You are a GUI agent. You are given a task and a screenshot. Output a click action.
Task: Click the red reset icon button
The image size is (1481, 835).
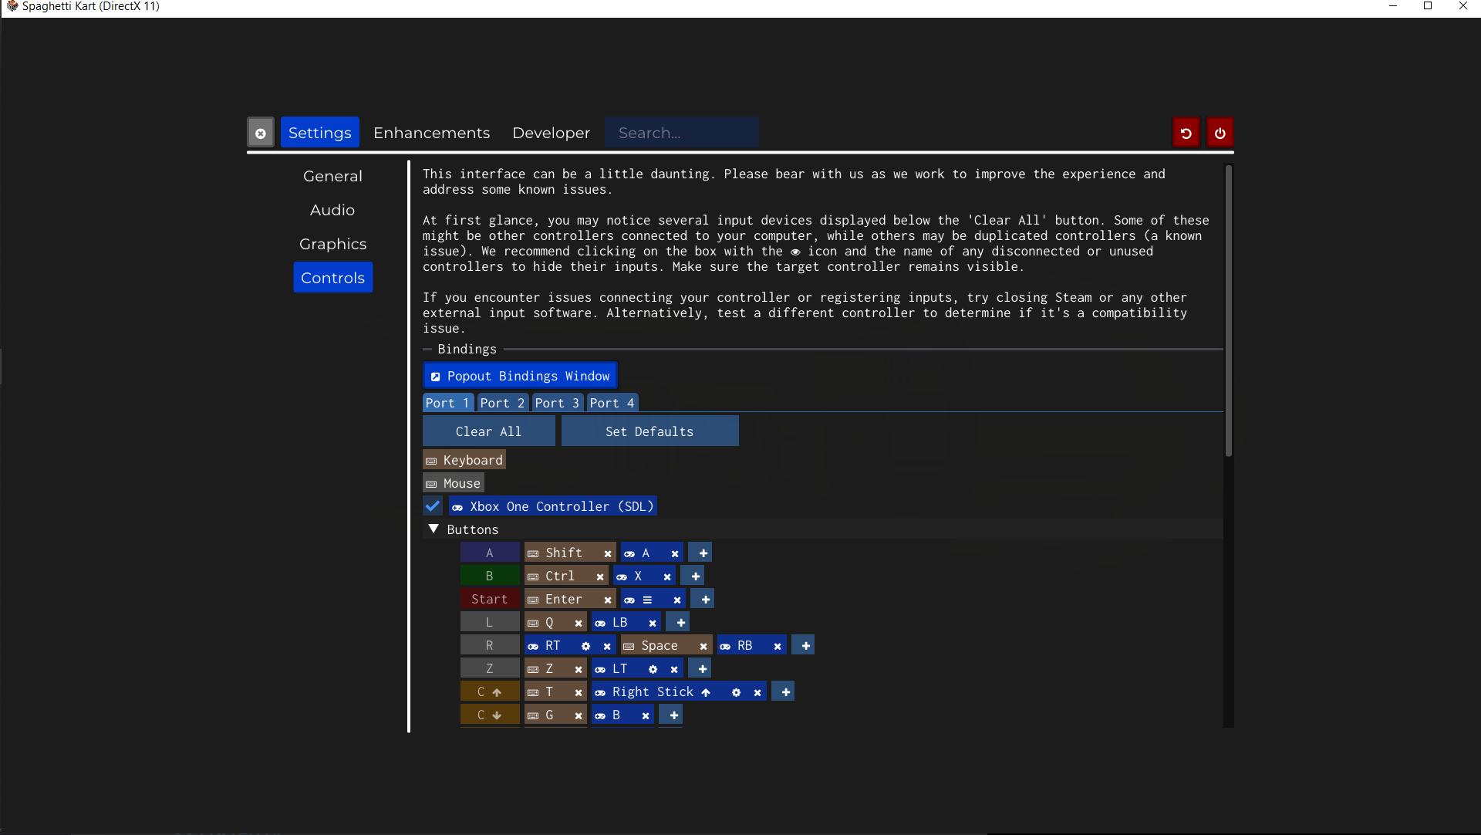(1186, 133)
